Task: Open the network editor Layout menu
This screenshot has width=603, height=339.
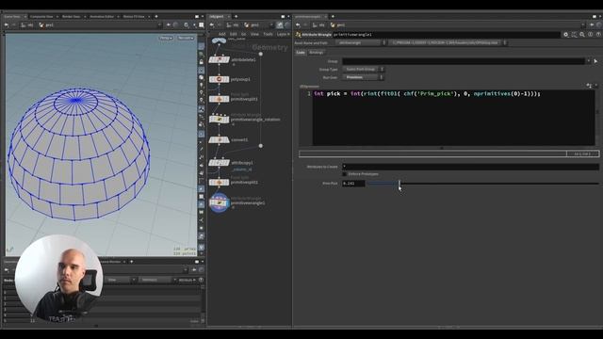Action: pyautogui.click(x=283, y=34)
